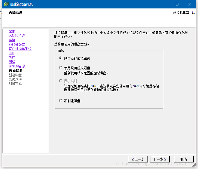
Task: Click the 重新使用以前配置的虚拟磁盘 description
Action: pyautogui.click(x=86, y=73)
